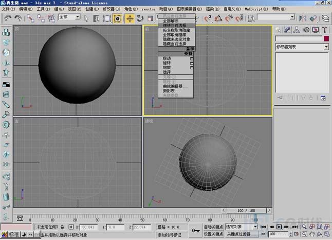Toggle the Auto Key (自动关键点) button
This screenshot has width=332, height=240.
point(213,227)
